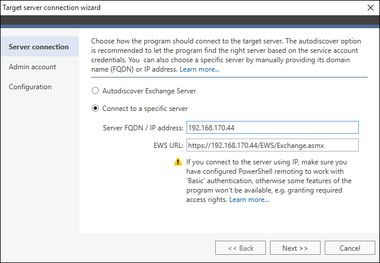Close the Target server connection wizard
The width and height of the screenshot is (380, 263).
[371, 8]
